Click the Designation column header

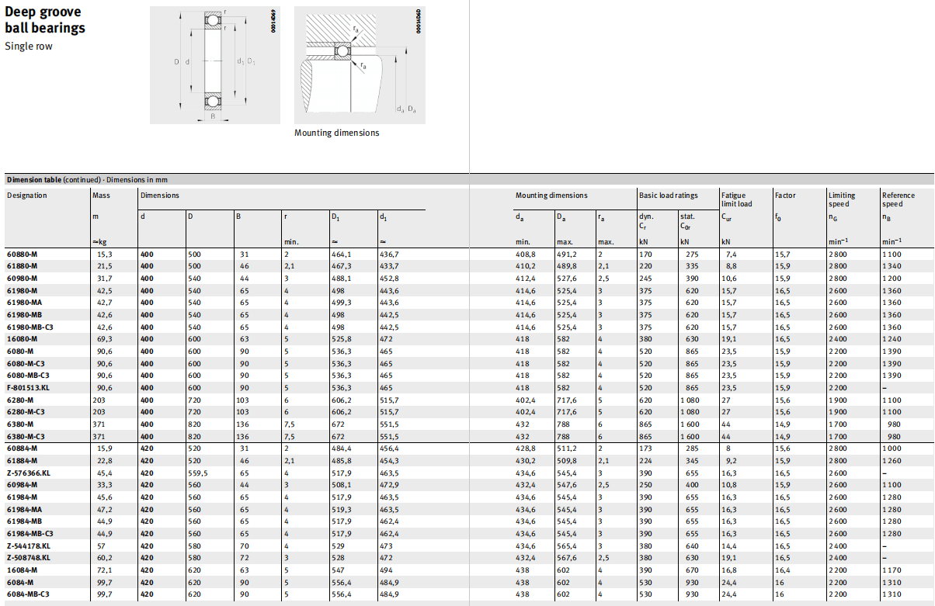coord(27,196)
